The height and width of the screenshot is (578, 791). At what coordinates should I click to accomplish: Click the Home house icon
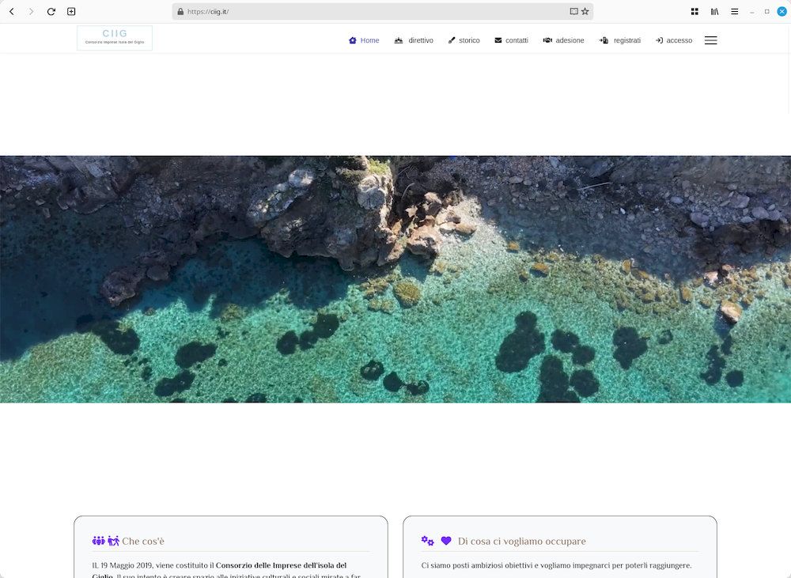click(x=353, y=40)
